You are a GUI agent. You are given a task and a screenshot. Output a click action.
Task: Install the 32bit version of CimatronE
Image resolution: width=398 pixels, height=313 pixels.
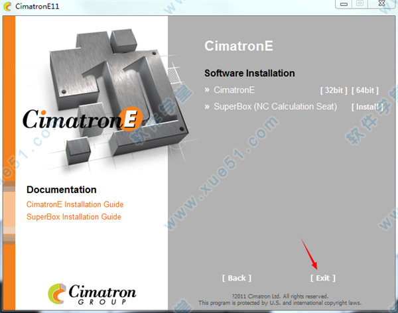334,90
